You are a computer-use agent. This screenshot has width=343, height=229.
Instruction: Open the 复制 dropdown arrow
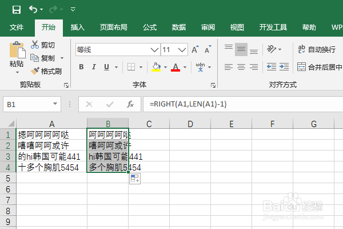coord(62,58)
